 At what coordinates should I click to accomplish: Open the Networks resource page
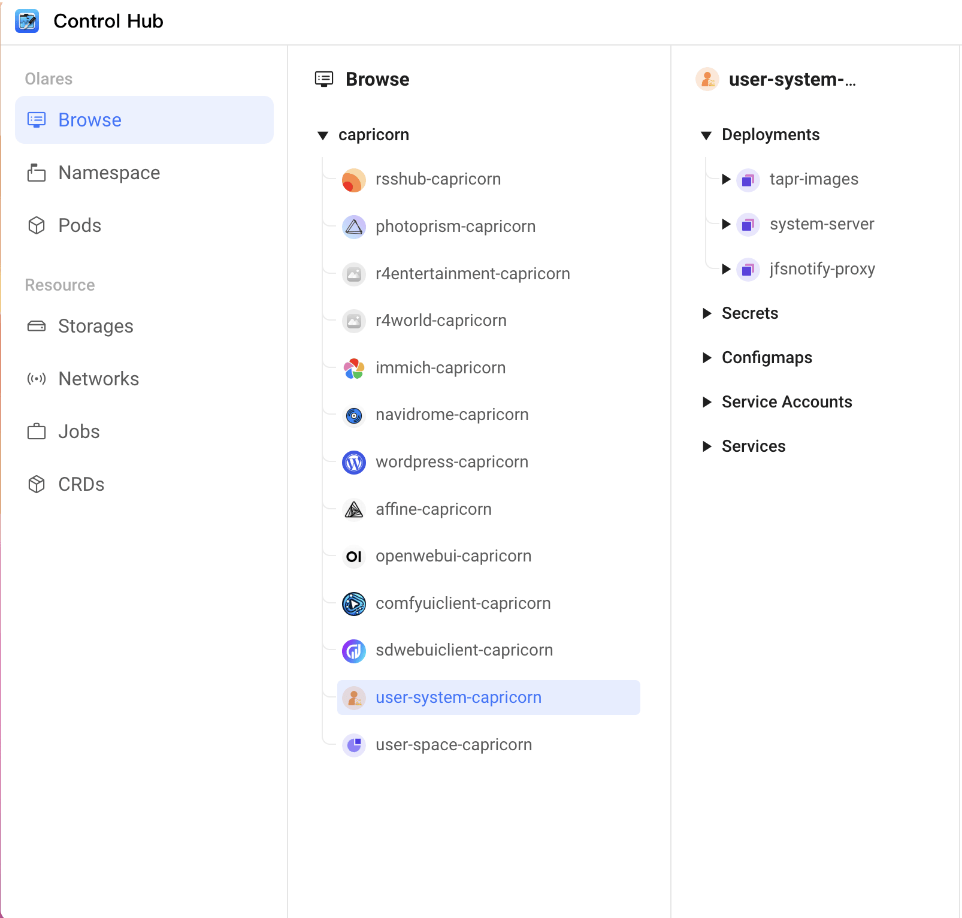[x=98, y=379]
